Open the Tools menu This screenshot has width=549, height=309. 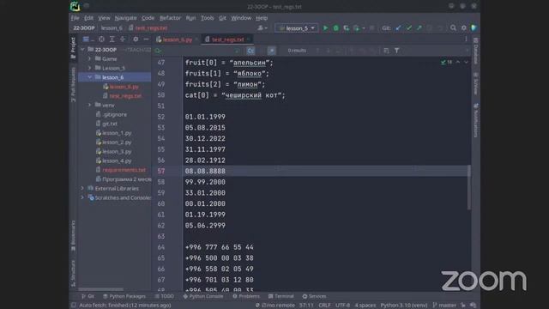click(208, 18)
